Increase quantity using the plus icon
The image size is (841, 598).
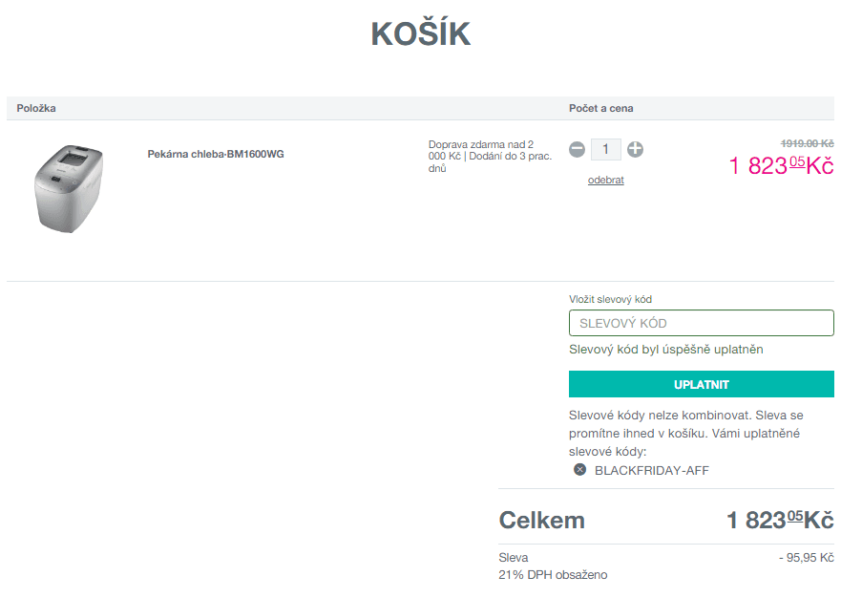tap(636, 149)
